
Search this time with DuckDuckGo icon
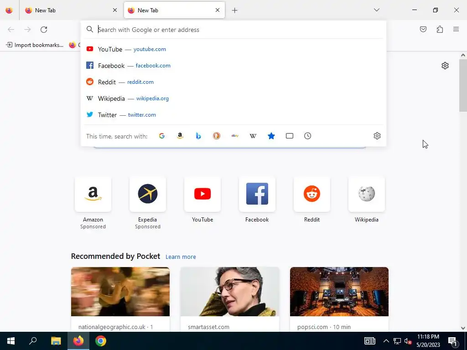217,136
